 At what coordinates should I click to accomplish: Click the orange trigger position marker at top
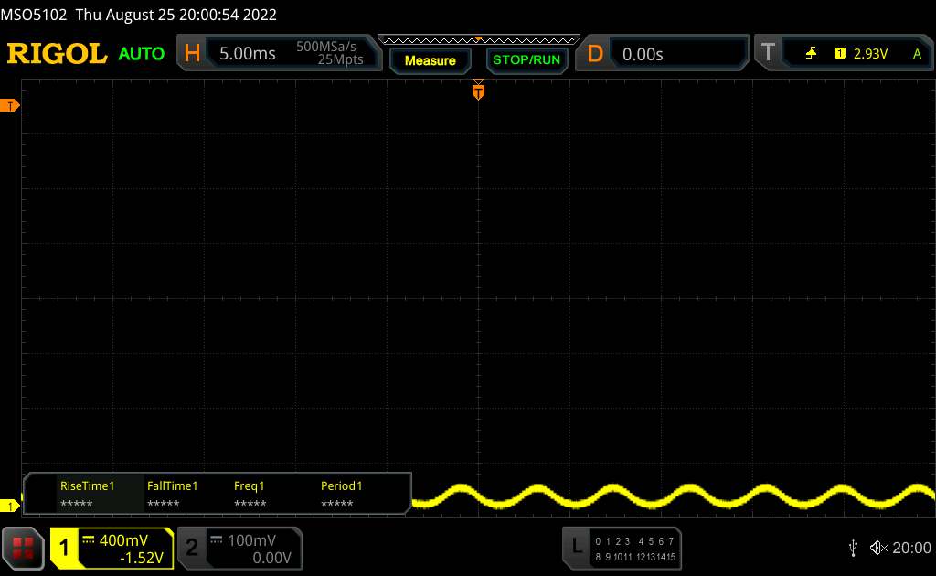(478, 91)
